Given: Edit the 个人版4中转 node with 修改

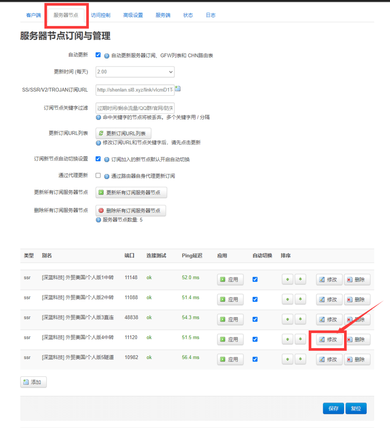Looking at the screenshot, I should pos(329,339).
